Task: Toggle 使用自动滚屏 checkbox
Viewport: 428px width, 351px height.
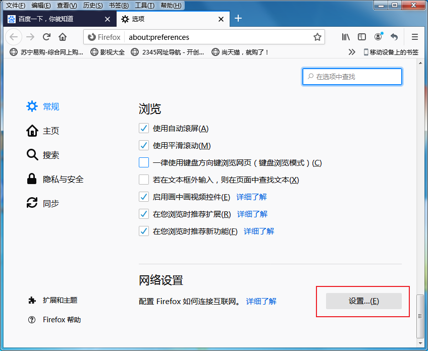Action: [x=144, y=128]
